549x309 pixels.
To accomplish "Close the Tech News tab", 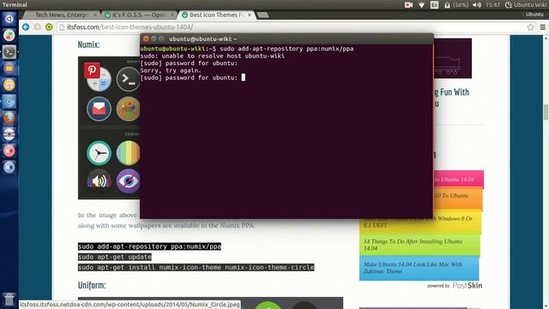I will point(95,15).
